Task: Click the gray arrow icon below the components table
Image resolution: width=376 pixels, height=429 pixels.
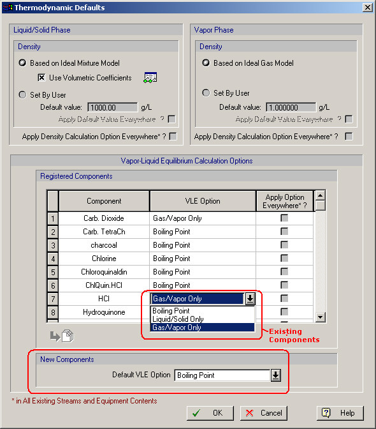Action: pos(55,336)
